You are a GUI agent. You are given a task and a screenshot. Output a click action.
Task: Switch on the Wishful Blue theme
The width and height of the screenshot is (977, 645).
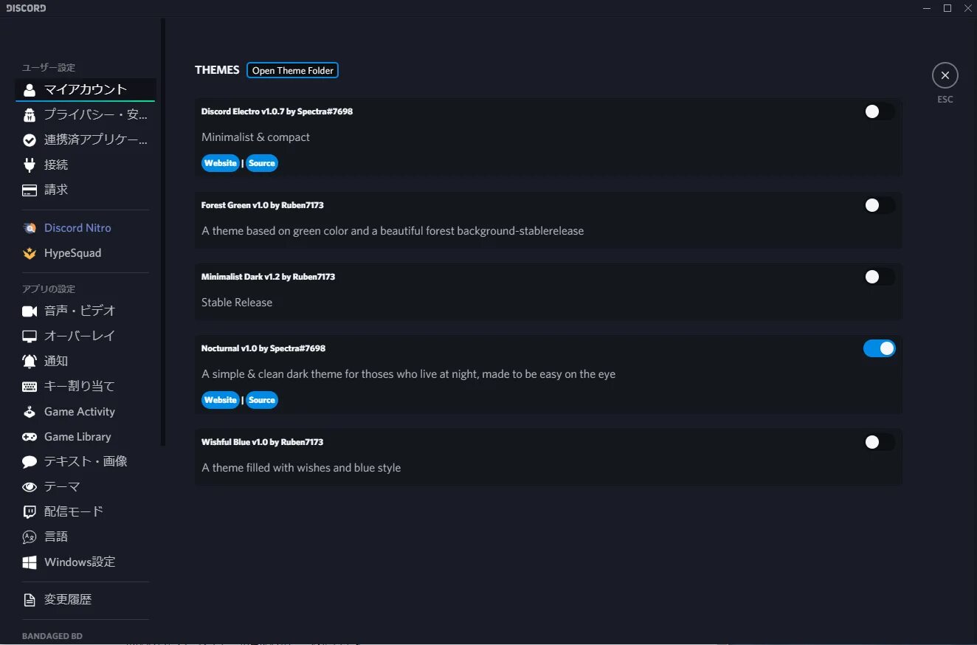click(880, 442)
